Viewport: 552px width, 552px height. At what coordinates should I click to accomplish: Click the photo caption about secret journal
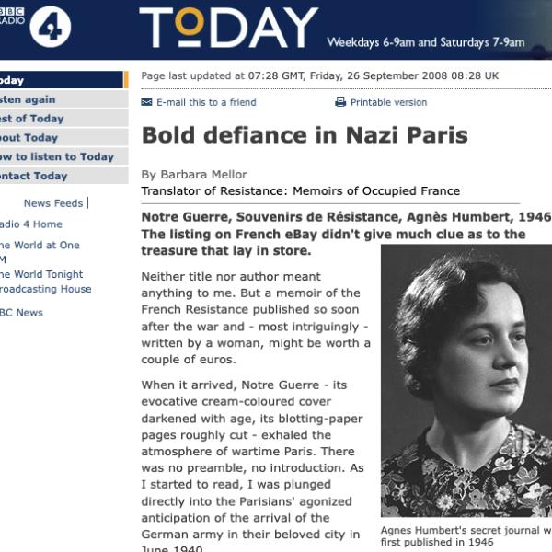(466, 535)
